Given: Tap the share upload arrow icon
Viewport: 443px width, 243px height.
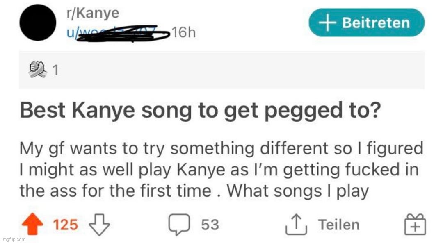Looking at the screenshot, I should pos(296,225).
